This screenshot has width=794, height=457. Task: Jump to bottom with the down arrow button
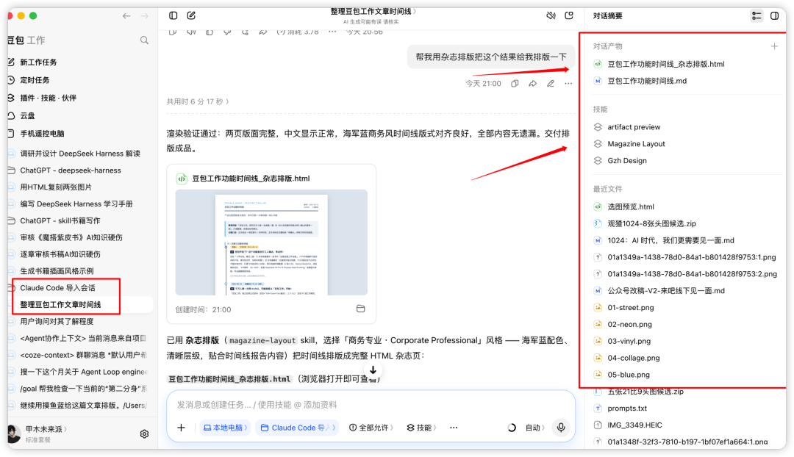point(373,370)
